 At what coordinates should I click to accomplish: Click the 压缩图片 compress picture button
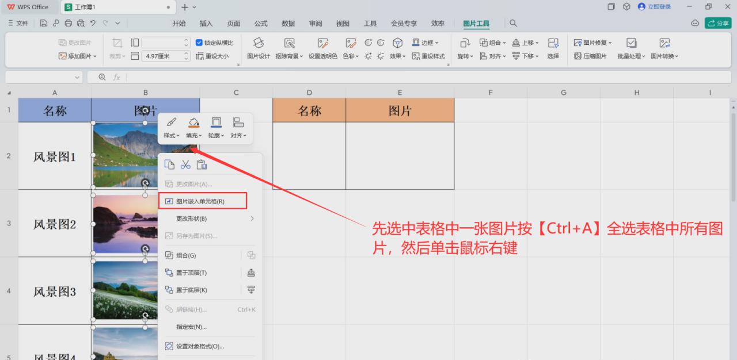(591, 56)
